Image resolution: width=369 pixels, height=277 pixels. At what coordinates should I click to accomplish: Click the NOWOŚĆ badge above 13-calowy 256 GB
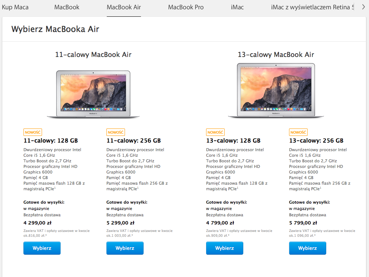coord(298,132)
